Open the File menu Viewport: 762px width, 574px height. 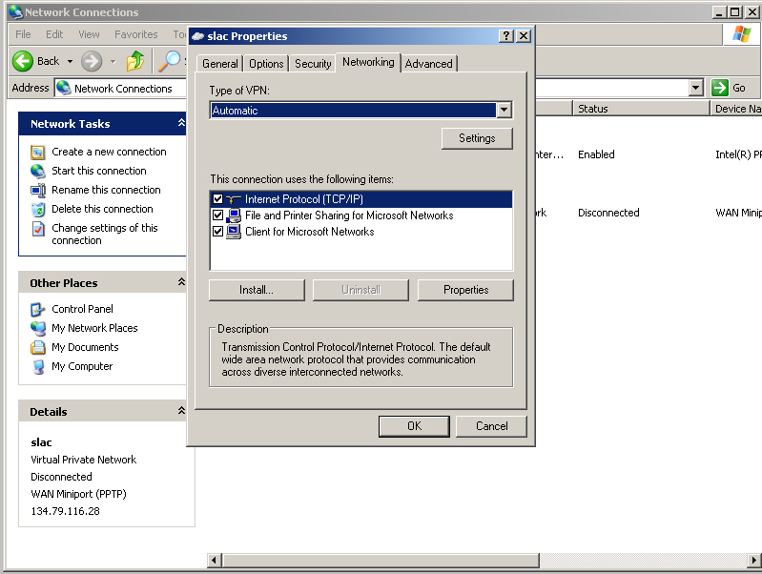pos(23,34)
